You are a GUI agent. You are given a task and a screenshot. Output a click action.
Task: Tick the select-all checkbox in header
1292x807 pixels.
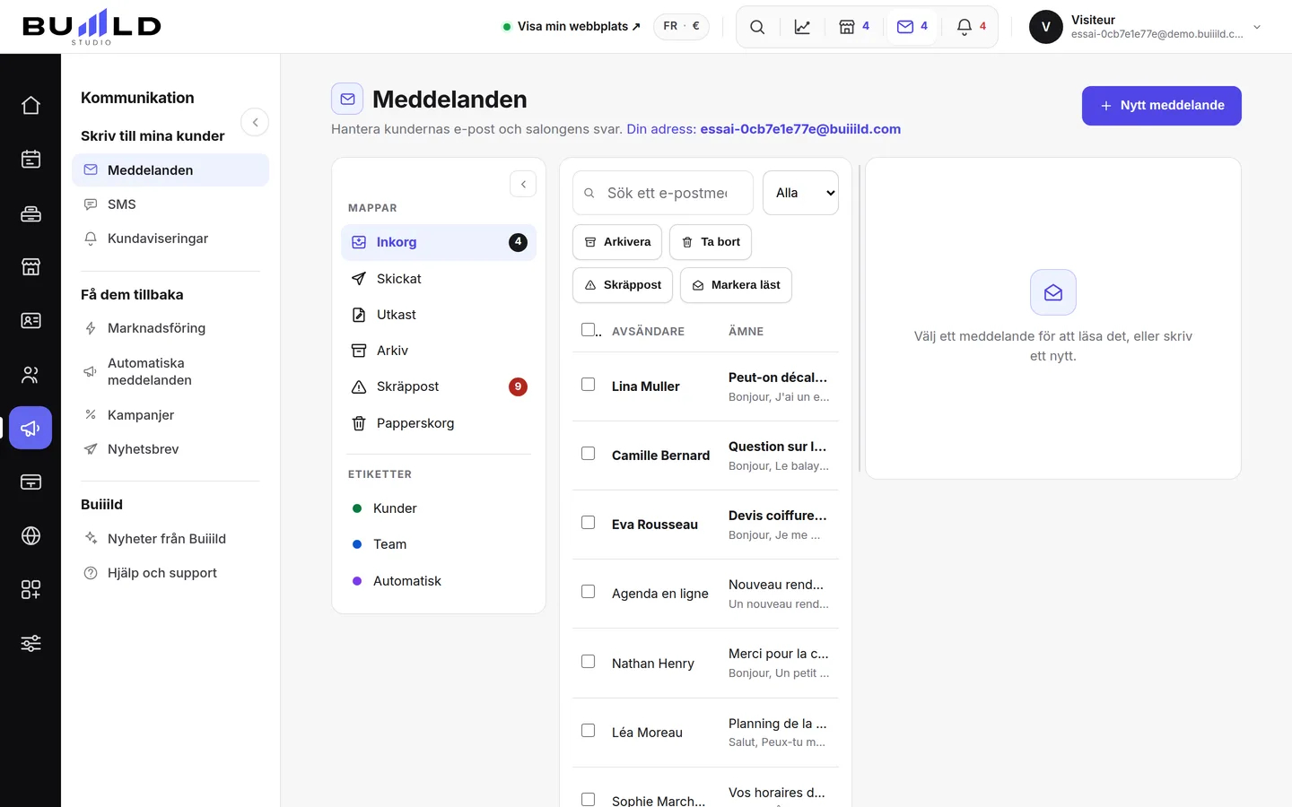[588, 330]
